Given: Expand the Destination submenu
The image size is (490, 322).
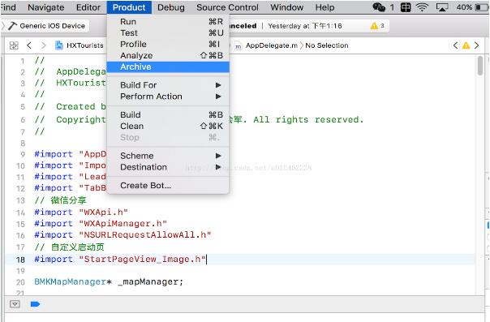Looking at the screenshot, I should [168, 167].
